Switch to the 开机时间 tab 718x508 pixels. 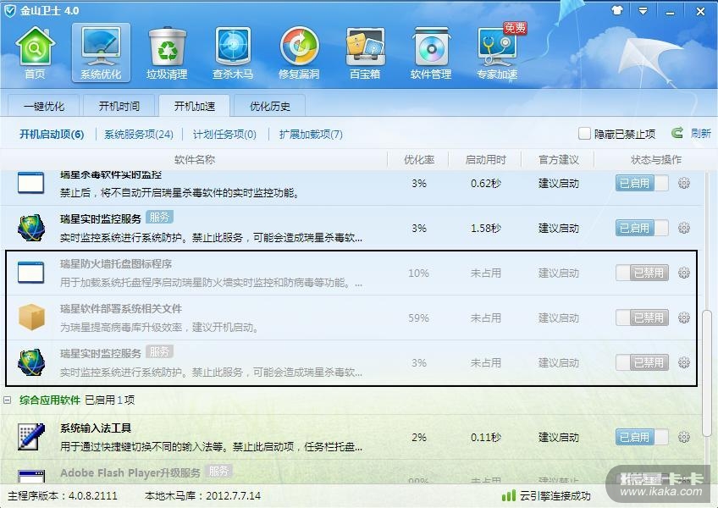pyautogui.click(x=119, y=107)
